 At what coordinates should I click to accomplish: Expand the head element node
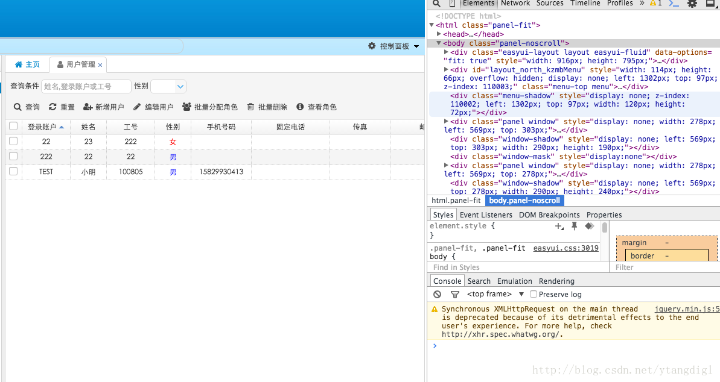click(439, 34)
